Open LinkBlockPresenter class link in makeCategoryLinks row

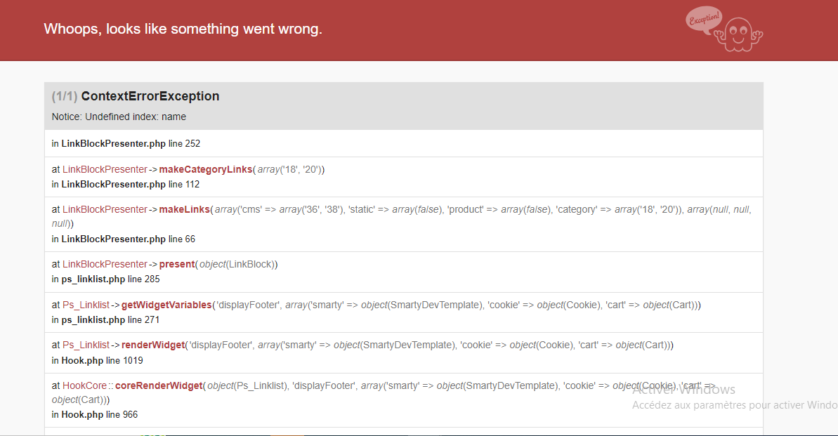click(x=105, y=169)
